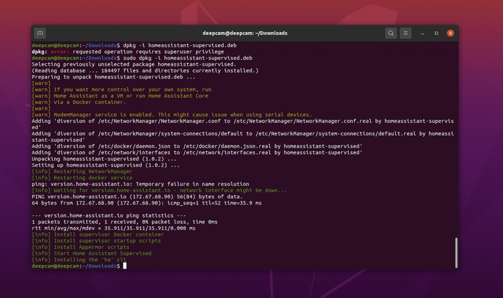Click the 'requested operation requires superuser privilege' error line
The height and width of the screenshot is (298, 503).
tap(128, 52)
